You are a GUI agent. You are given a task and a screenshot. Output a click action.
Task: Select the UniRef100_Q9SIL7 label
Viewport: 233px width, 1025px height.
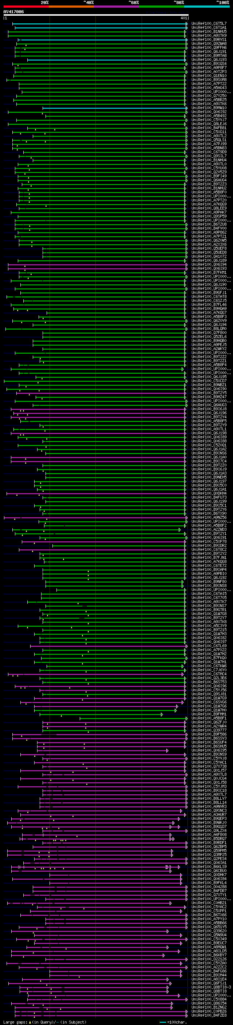tap(209, 156)
